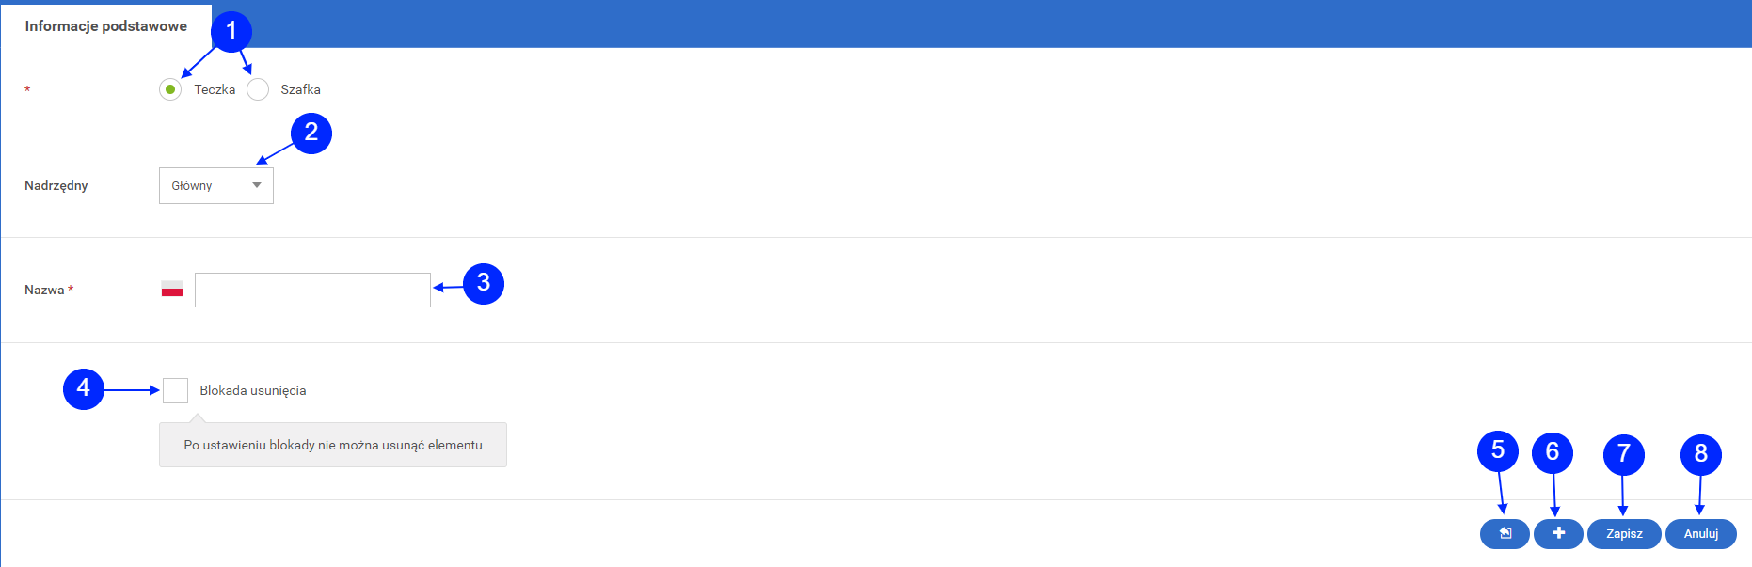The width and height of the screenshot is (1752, 567).
Task: Click the Zapisz button
Action: click(1624, 533)
